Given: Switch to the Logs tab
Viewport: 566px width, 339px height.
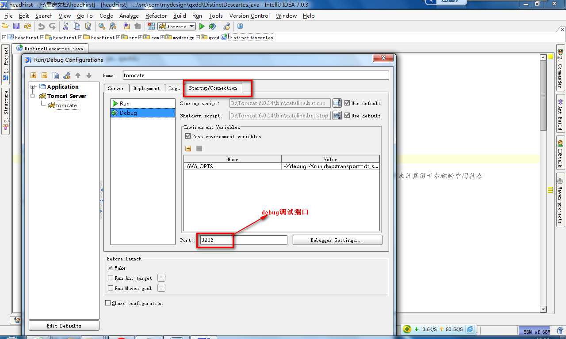Looking at the screenshot, I should tap(174, 88).
